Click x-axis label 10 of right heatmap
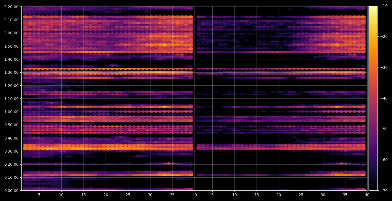 [x=234, y=195]
